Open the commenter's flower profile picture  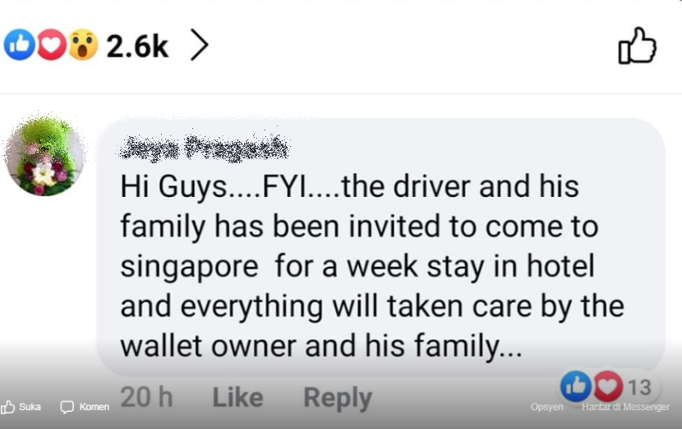[x=44, y=155]
